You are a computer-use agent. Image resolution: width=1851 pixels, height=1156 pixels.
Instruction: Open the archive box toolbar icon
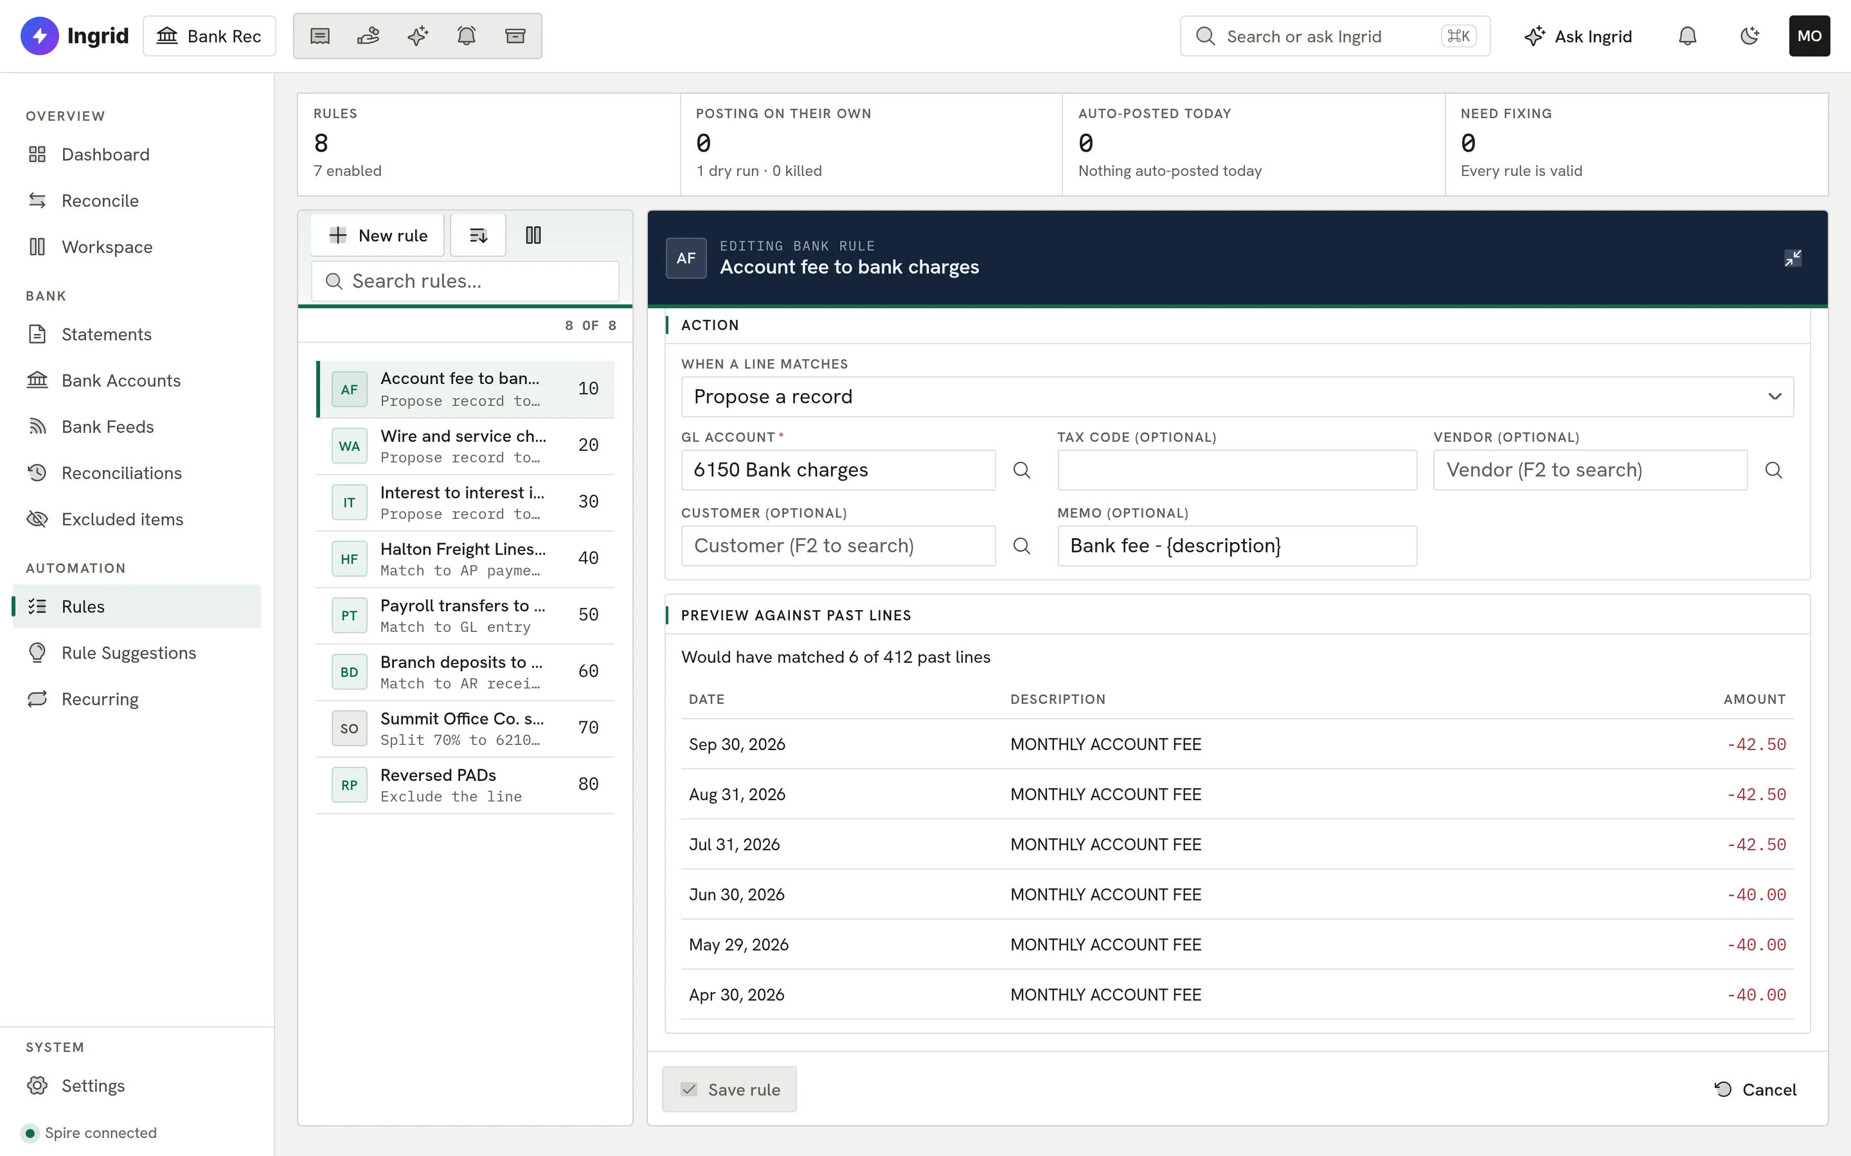pos(515,36)
